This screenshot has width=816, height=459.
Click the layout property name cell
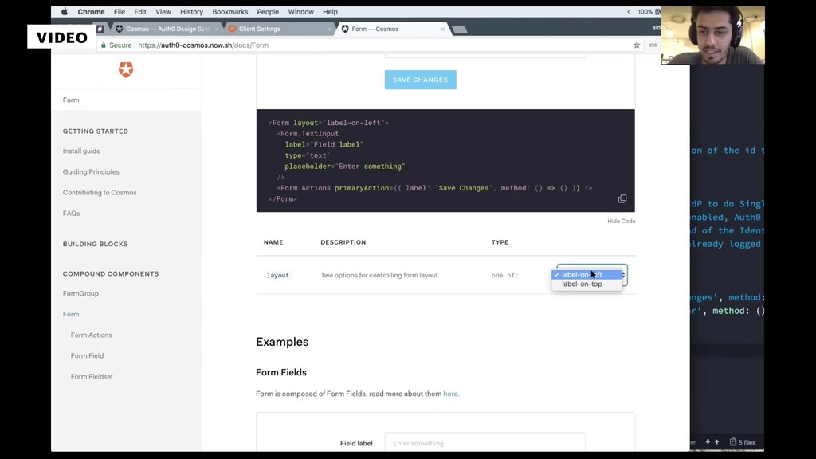277,275
